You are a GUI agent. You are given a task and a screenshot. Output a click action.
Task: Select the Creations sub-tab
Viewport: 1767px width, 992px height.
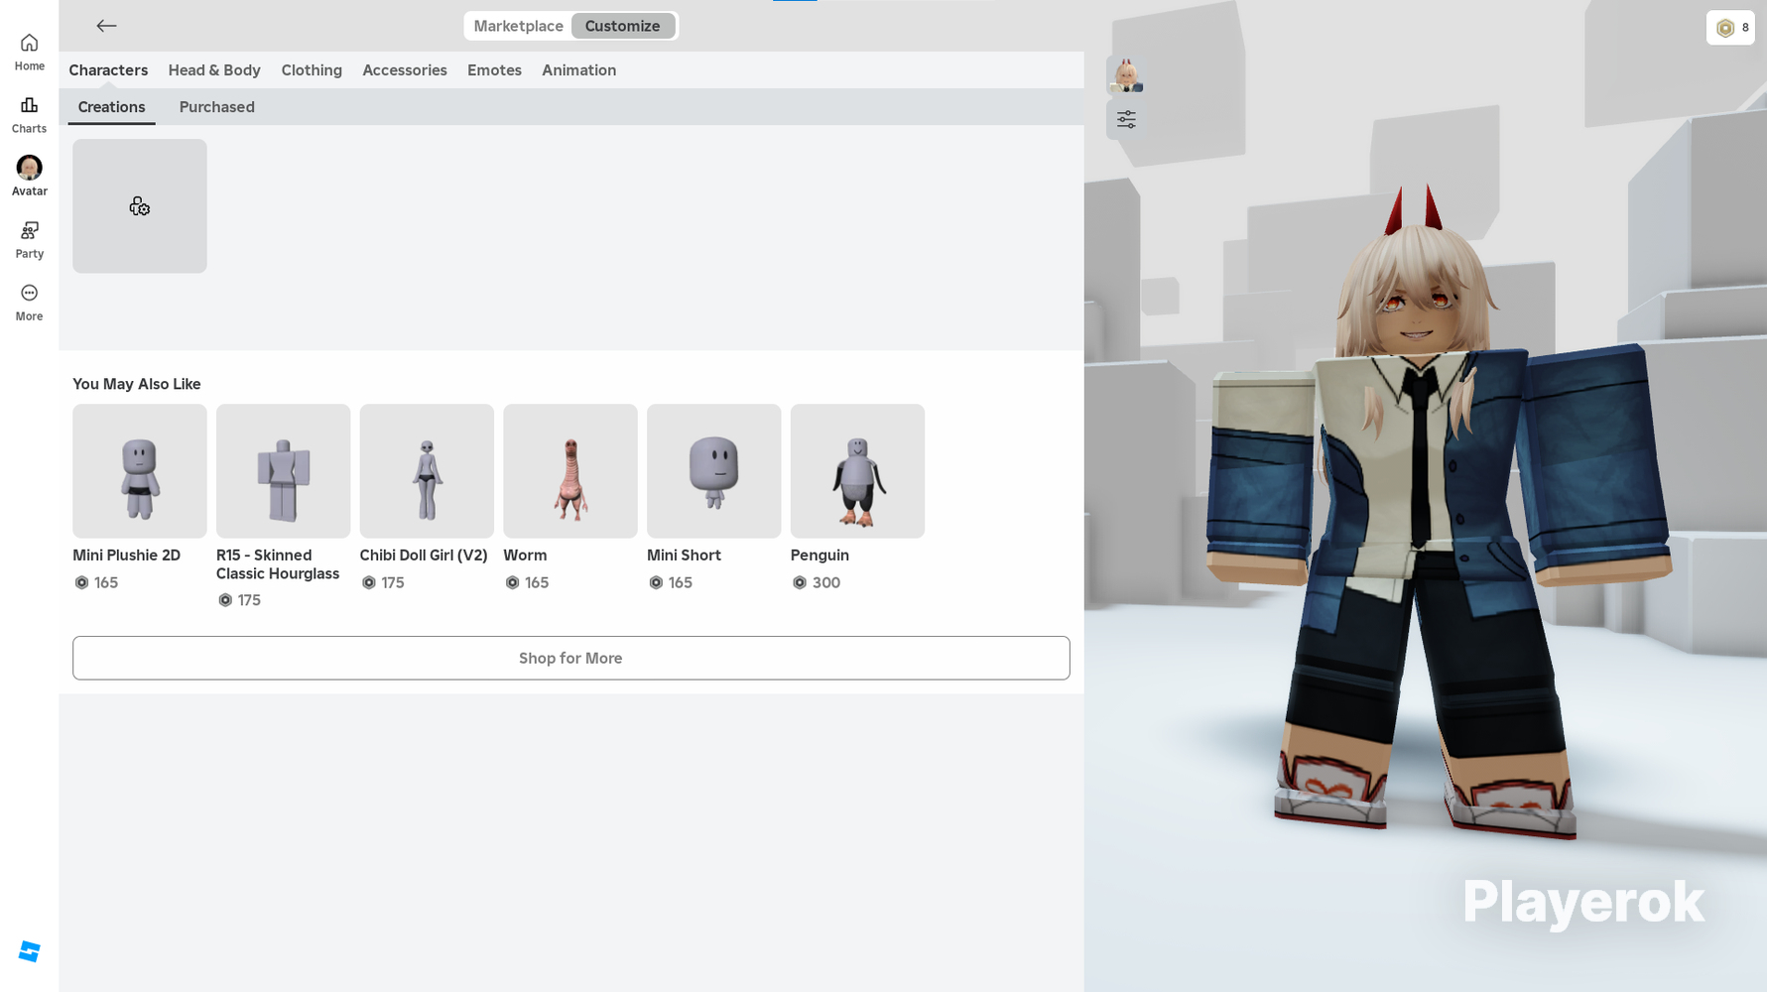(x=111, y=107)
